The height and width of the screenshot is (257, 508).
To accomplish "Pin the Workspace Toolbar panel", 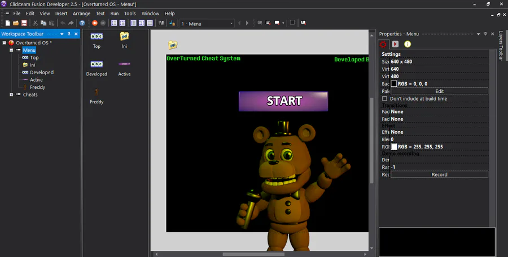I will [x=69, y=34].
